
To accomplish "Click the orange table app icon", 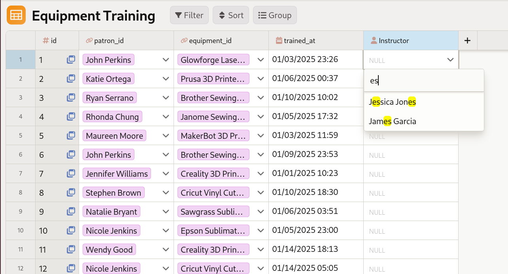I will click(x=16, y=15).
